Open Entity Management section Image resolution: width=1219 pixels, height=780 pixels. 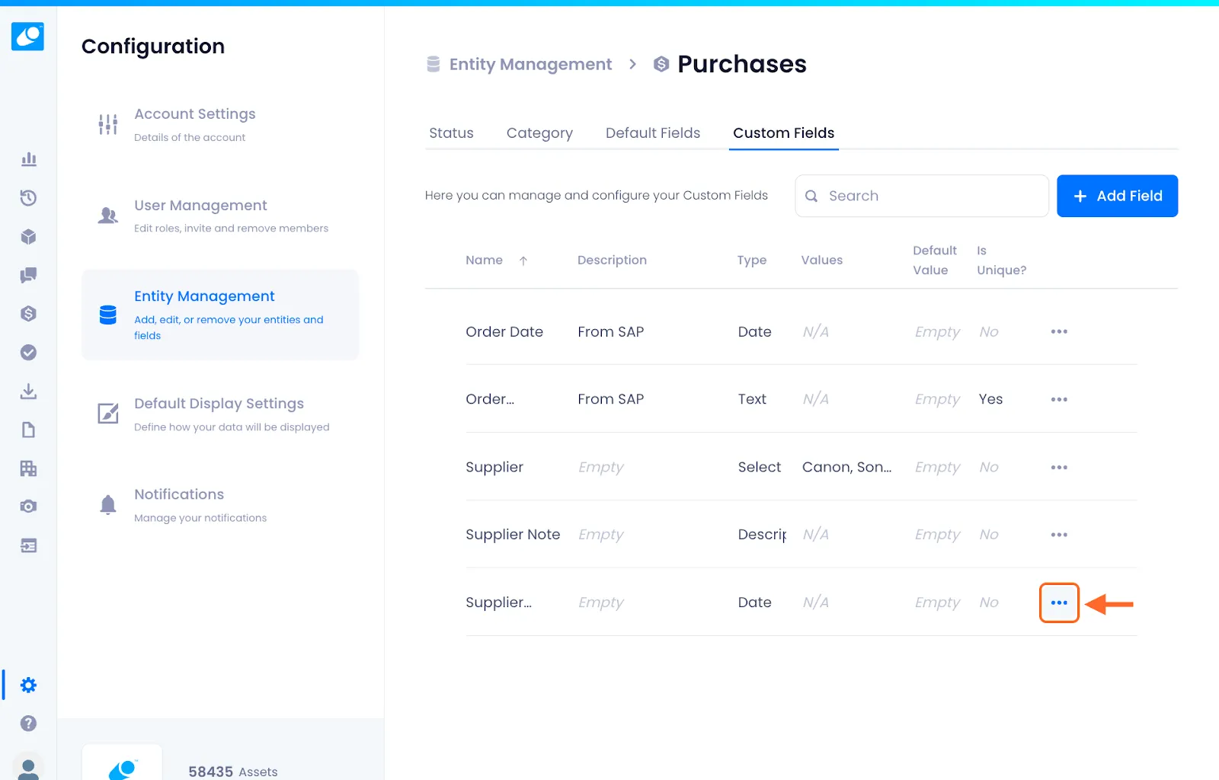[220, 315]
